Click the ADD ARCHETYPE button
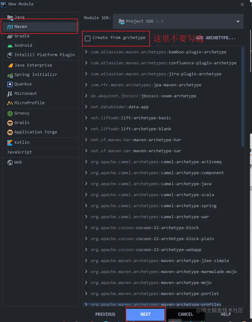Image resolution: width=252 pixels, height=322 pixels. 216,38
